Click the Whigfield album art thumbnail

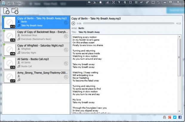[x=10, y=50]
